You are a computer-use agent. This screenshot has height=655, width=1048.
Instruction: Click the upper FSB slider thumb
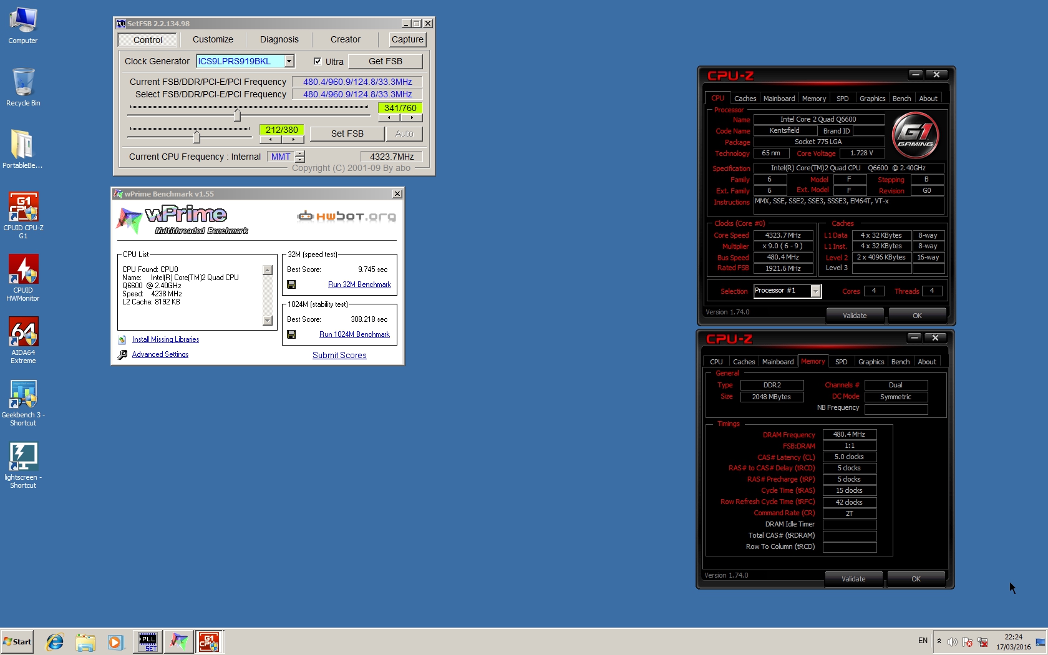pyautogui.click(x=237, y=115)
